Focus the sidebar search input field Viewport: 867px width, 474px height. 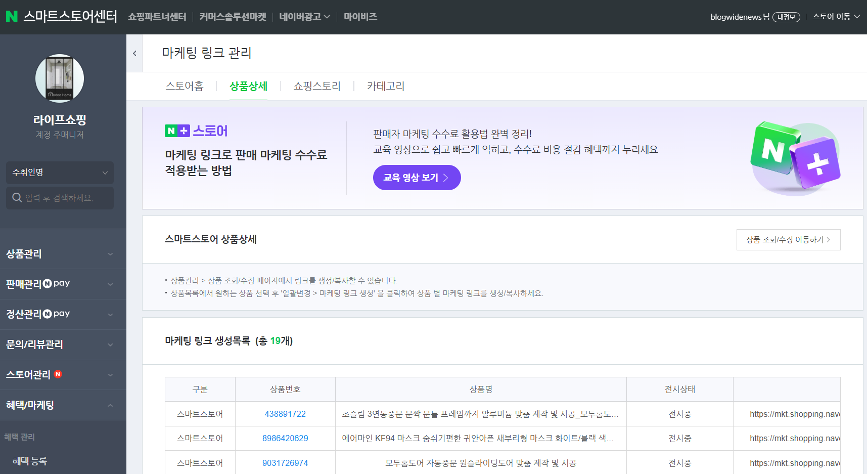[x=60, y=198]
